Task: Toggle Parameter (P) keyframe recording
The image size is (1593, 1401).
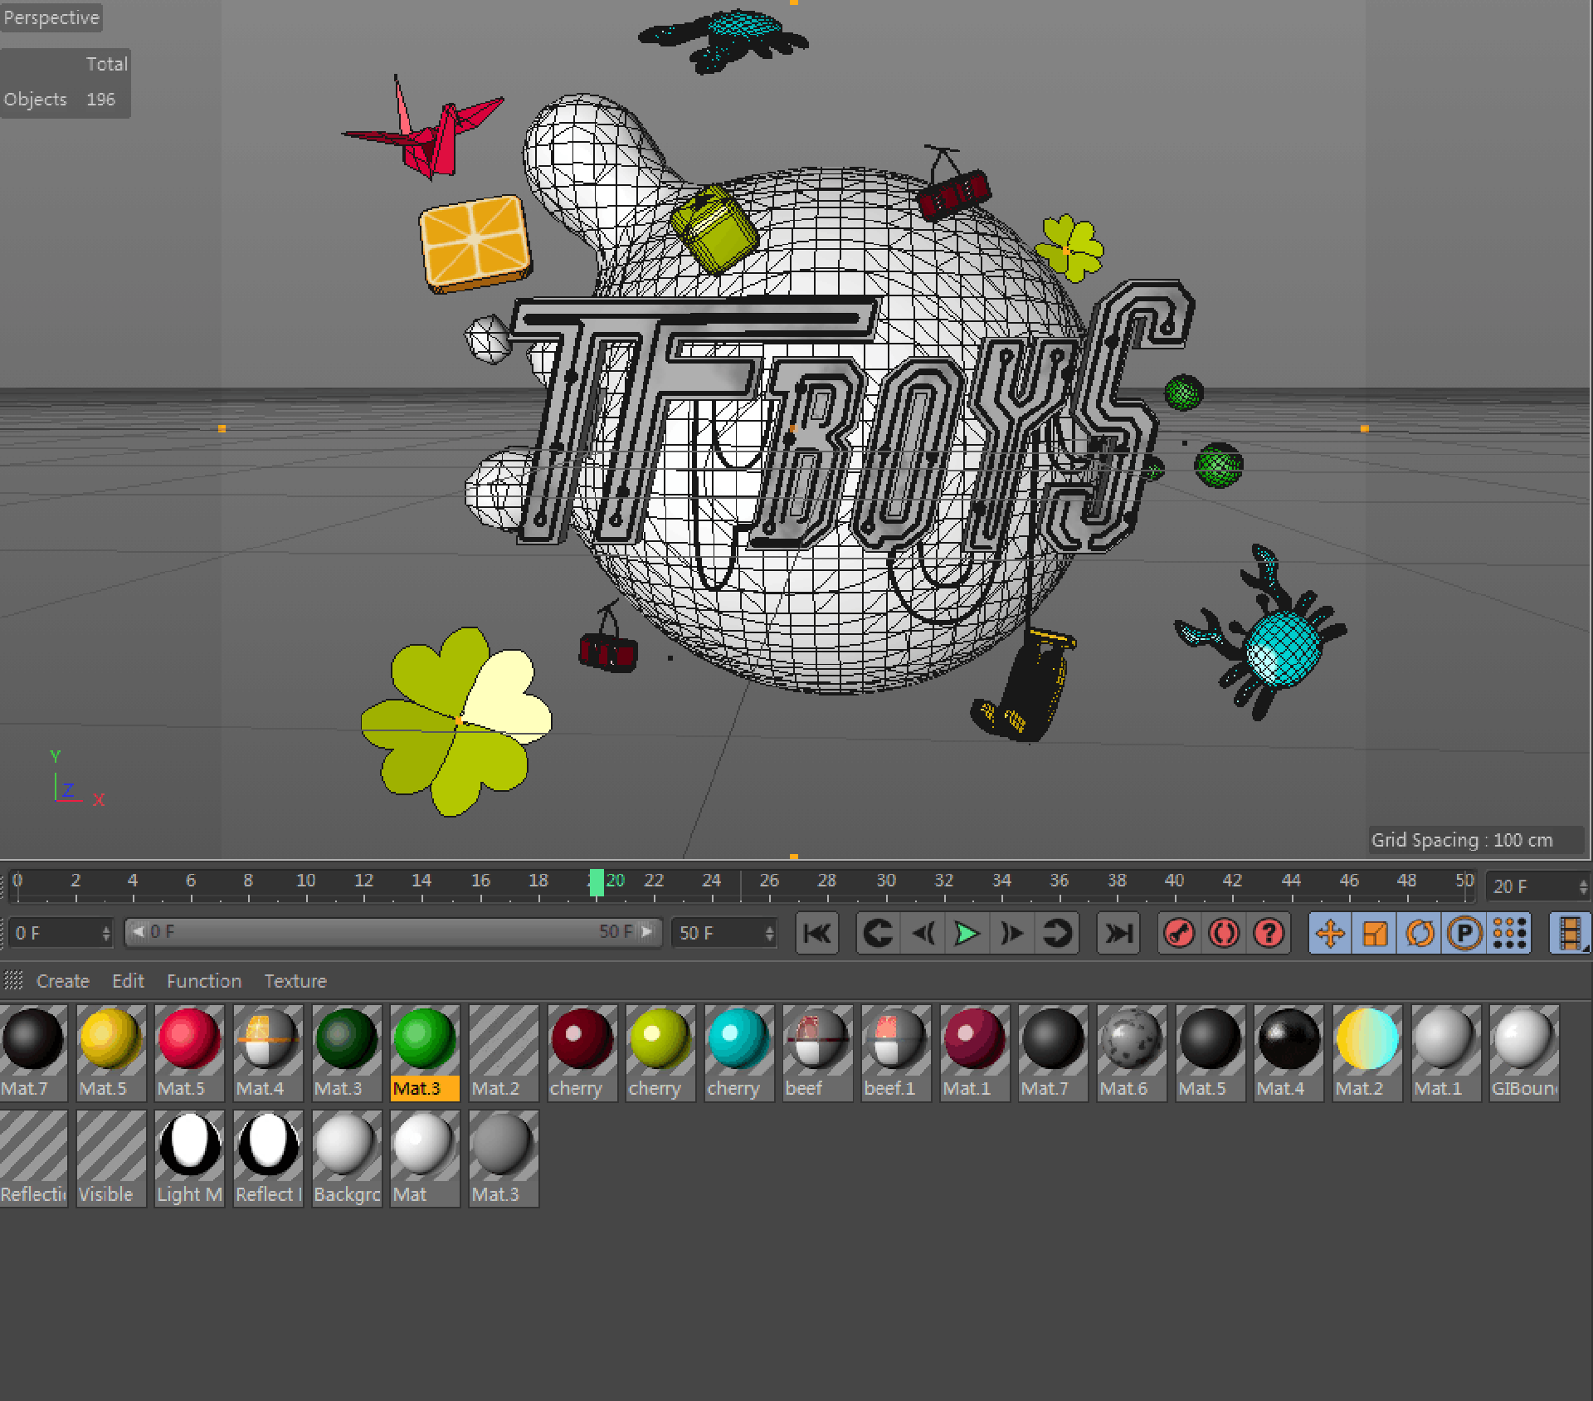Action: pyautogui.click(x=1464, y=933)
